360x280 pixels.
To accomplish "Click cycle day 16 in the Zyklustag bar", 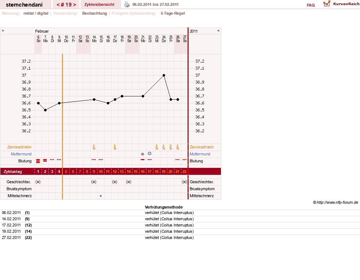I will pos(143,172).
